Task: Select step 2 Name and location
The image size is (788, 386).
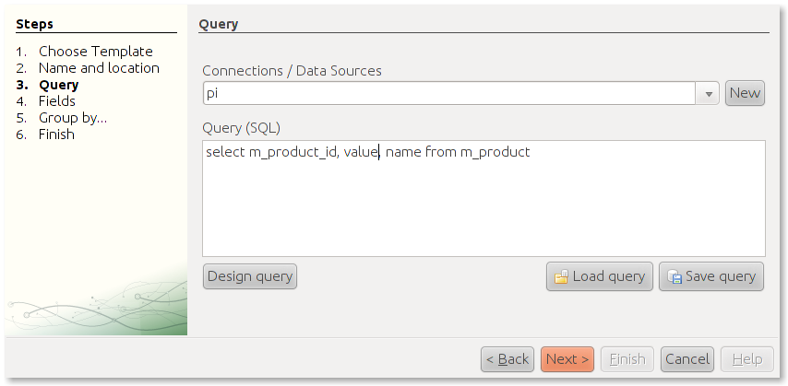Action: click(99, 68)
